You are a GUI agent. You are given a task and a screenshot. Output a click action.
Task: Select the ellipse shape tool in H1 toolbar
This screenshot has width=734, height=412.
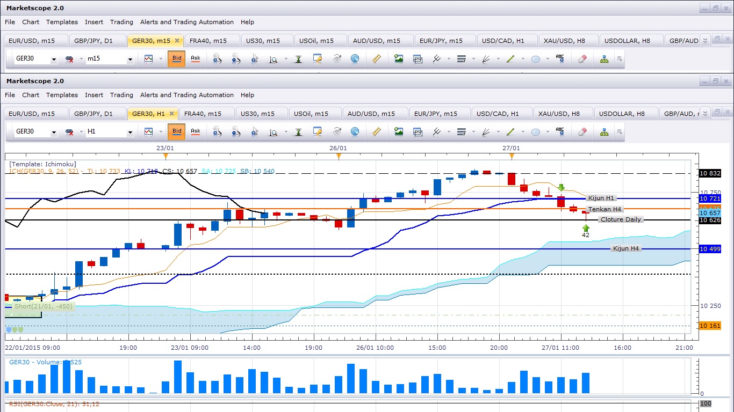click(x=536, y=131)
